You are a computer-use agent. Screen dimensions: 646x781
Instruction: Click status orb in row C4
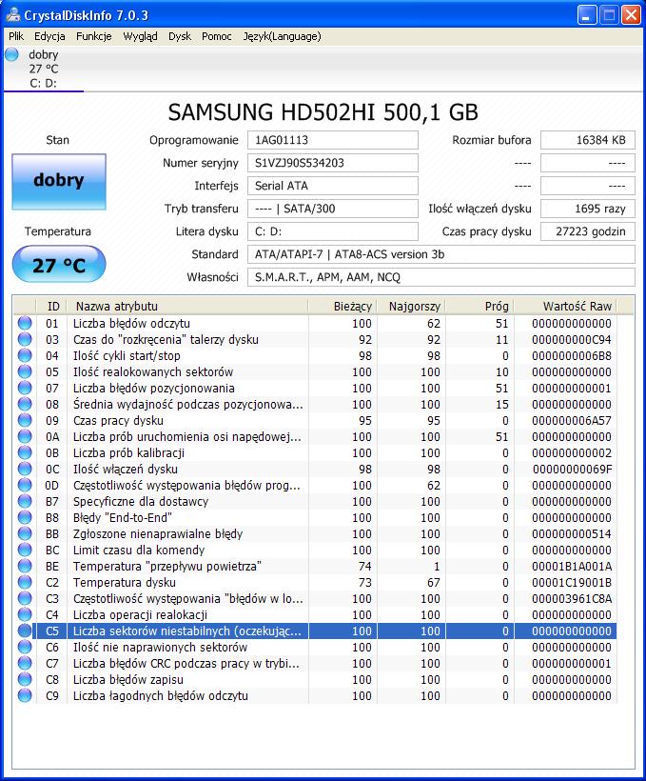pos(25,614)
